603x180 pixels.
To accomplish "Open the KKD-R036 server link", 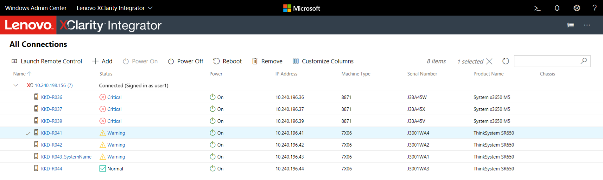I will click(x=51, y=97).
